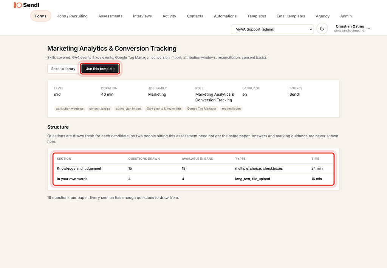387x268 pixels.
Task: Click the long_text, file_upload types cell
Action: pos(252,179)
